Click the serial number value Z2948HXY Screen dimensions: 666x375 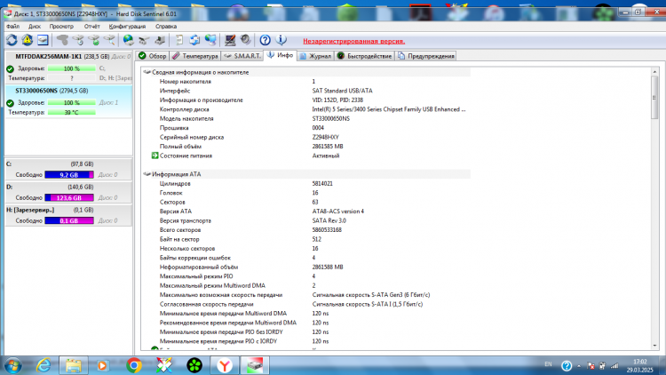325,138
